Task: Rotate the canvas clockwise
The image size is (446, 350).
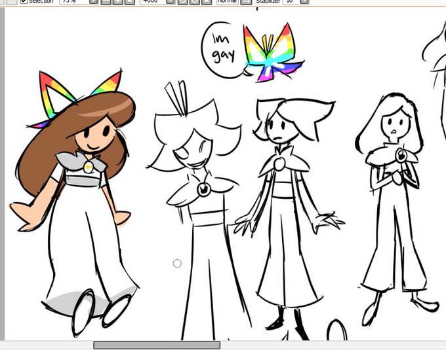Action: point(195,1)
